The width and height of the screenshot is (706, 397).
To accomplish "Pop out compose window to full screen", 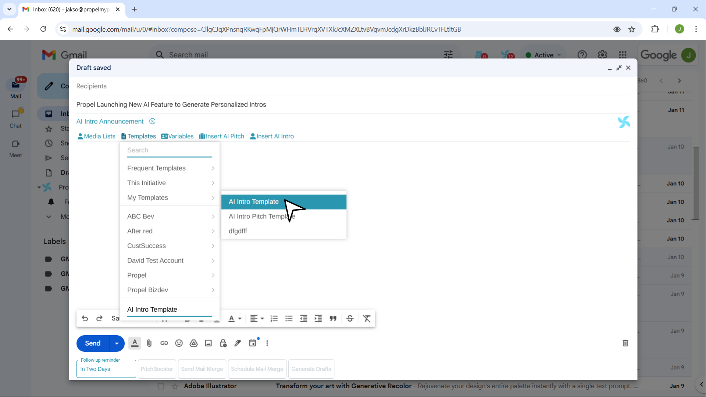I will point(619,68).
